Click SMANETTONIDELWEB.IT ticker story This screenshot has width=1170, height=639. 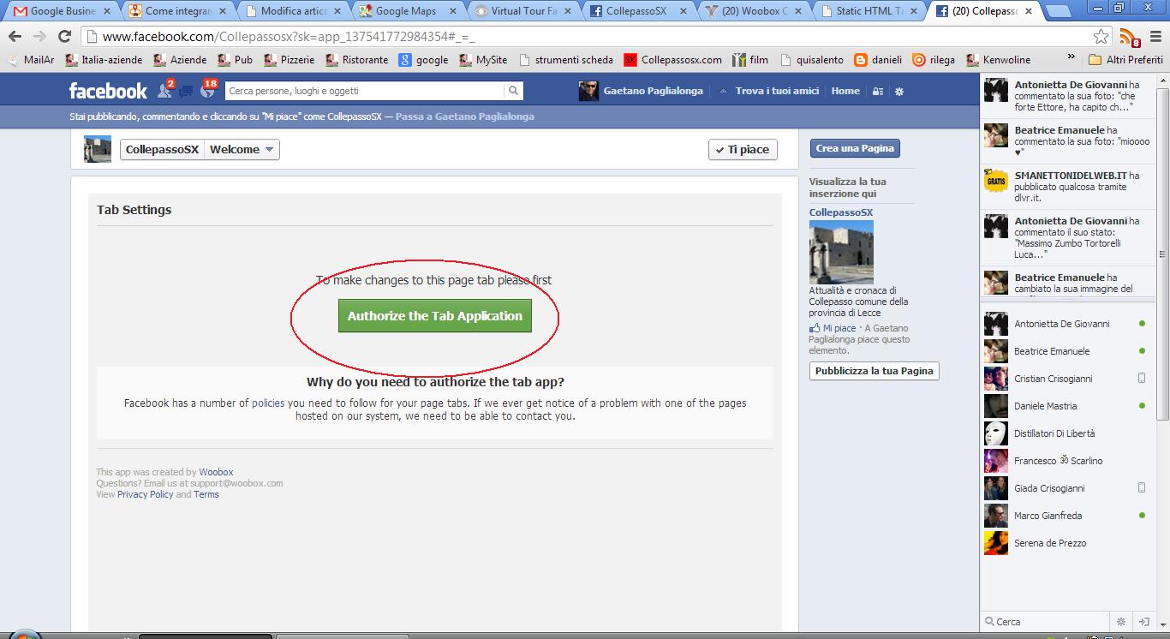(1066, 186)
